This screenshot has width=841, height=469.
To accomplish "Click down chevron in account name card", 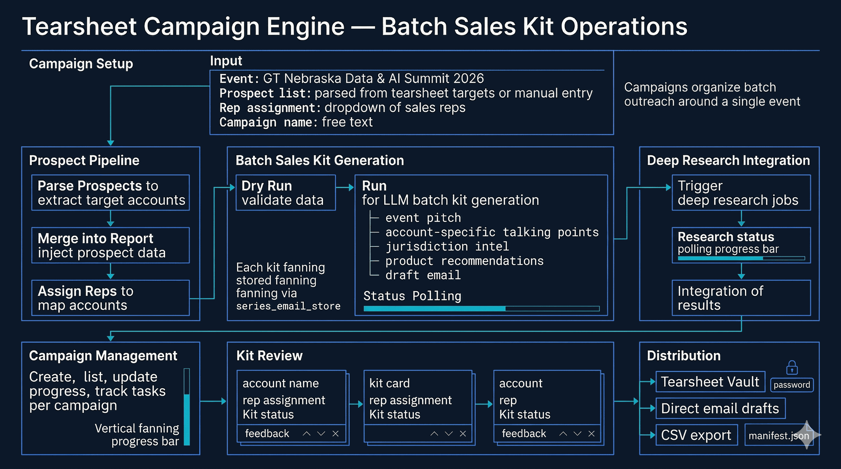I will 321,434.
